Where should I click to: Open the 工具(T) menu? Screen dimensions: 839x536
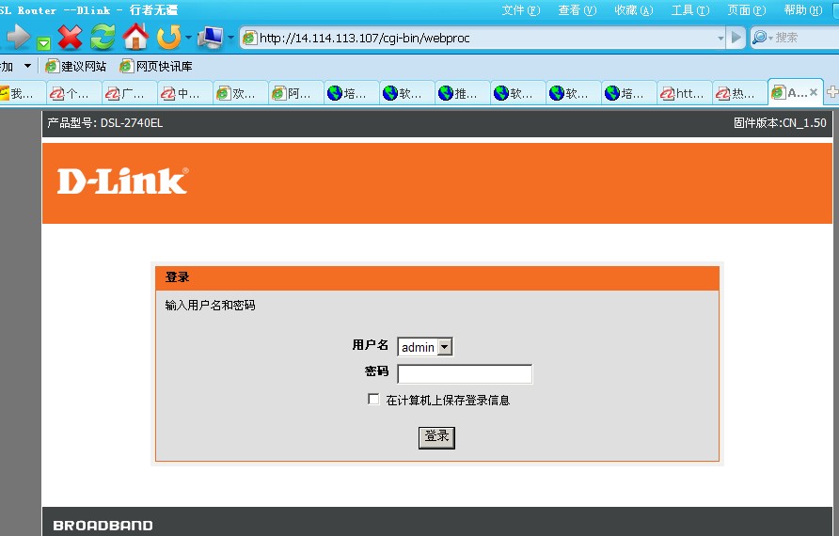(689, 9)
